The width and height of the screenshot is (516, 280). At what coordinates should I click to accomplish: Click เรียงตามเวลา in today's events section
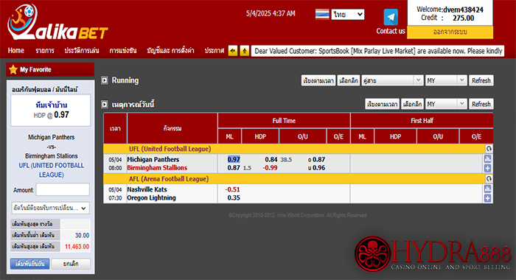[x=382, y=104]
